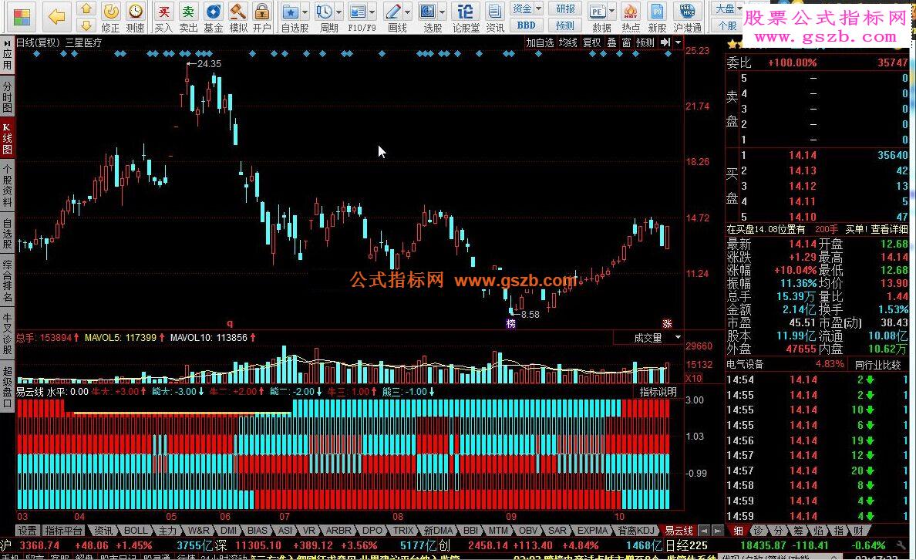Toggle the 叠 overlay option
This screenshot has width=916, height=560.
coord(611,42)
